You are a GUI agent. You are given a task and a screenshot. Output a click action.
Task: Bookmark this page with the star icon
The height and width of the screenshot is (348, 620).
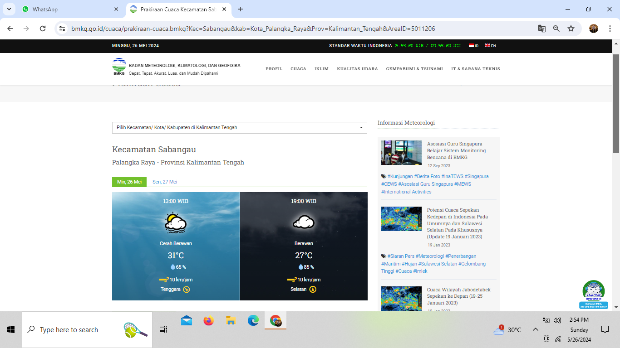coord(571,29)
